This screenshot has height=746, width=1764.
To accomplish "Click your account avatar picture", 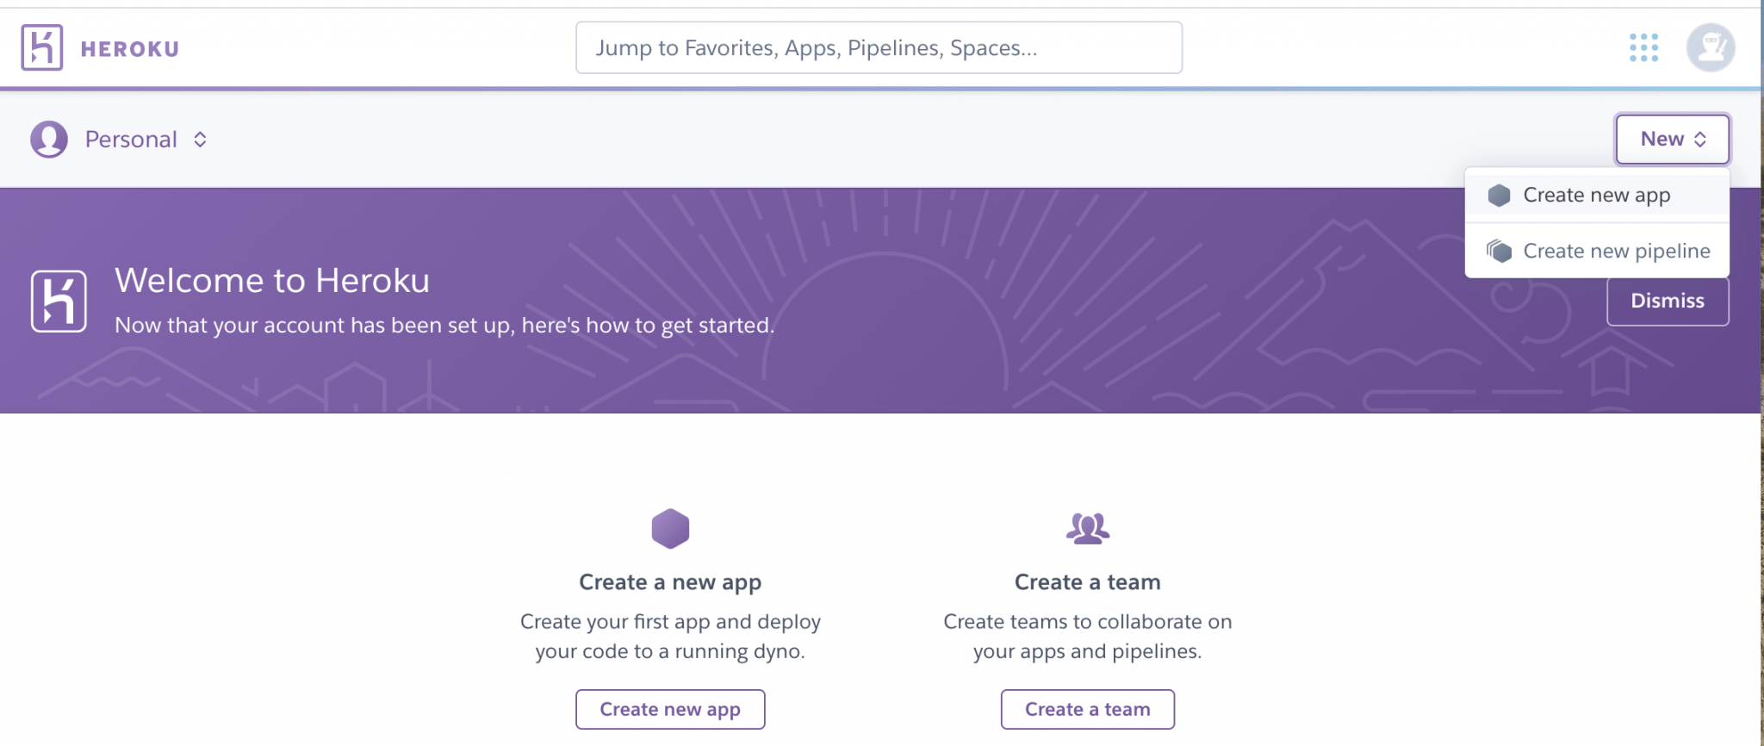I will point(1711,47).
